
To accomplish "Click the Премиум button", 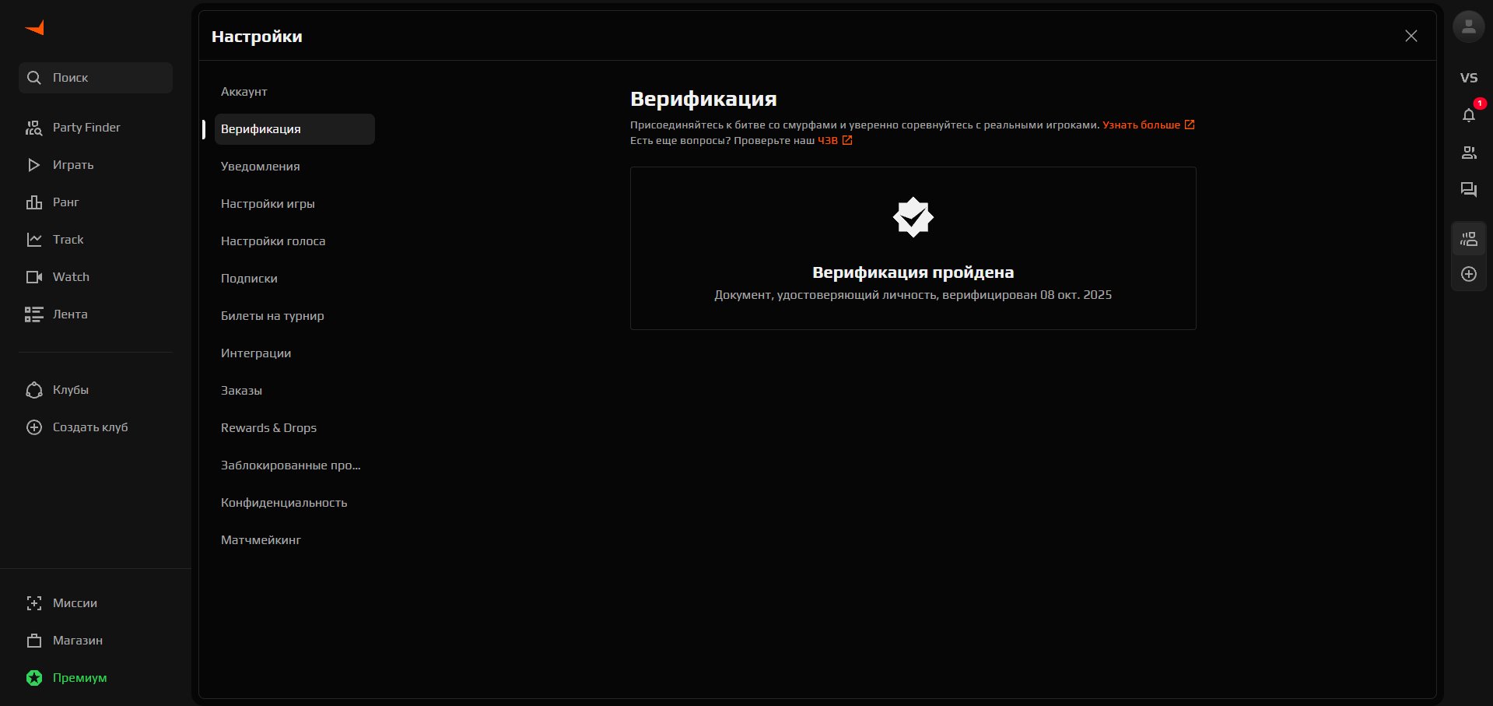I will (x=79, y=678).
